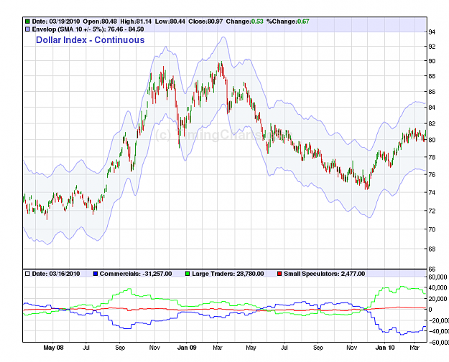Click the 'Mar' label after Jan 10
This screenshot has width=449, height=362.
(x=415, y=348)
